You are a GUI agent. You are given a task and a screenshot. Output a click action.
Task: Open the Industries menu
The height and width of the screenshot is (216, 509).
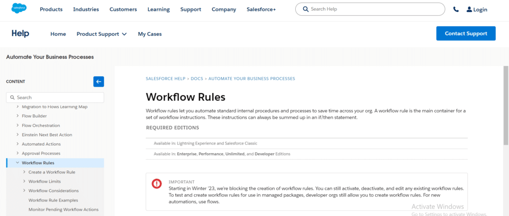(86, 9)
